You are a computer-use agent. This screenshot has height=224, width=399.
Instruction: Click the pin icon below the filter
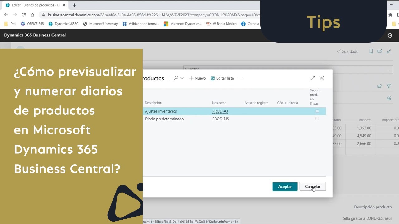pyautogui.click(x=389, y=98)
